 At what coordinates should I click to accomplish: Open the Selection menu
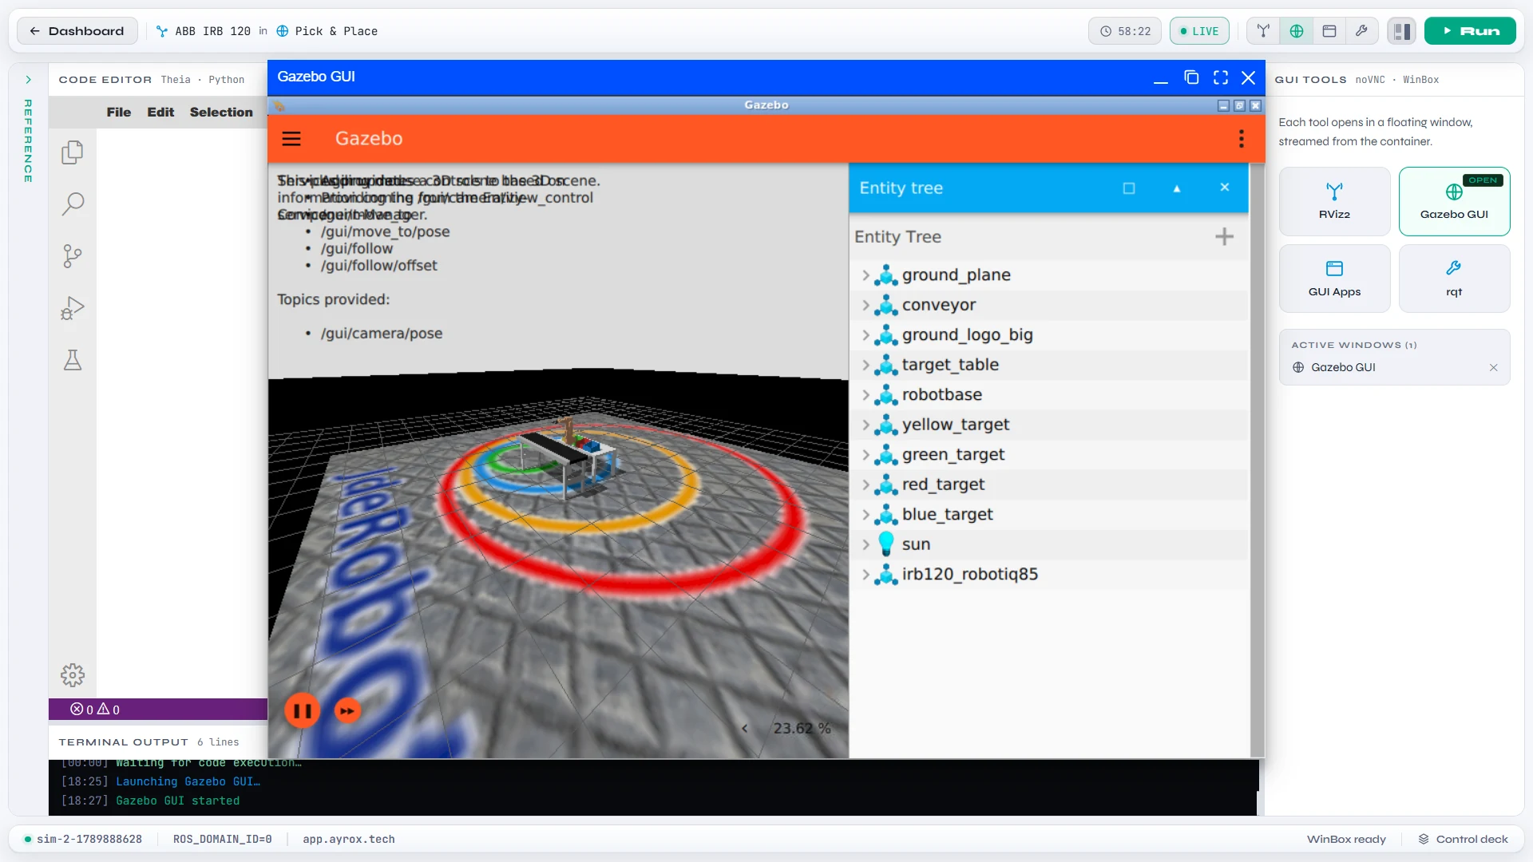(221, 113)
